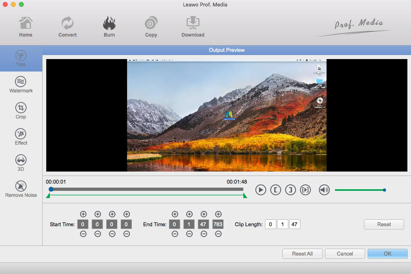
Task: Open the Convert module in toolbar
Action: [68, 27]
